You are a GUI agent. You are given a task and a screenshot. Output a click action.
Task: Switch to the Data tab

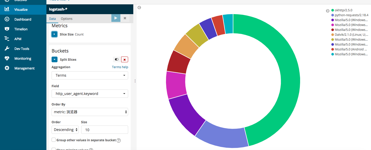(52, 19)
